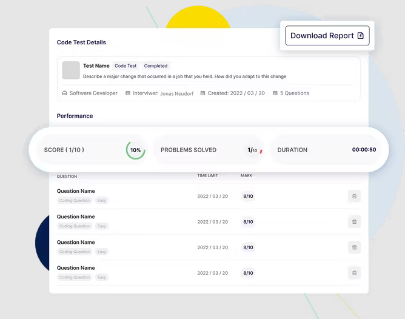Image resolution: width=405 pixels, height=319 pixels.
Task: Click the QUESTION column header
Action: 67,176
